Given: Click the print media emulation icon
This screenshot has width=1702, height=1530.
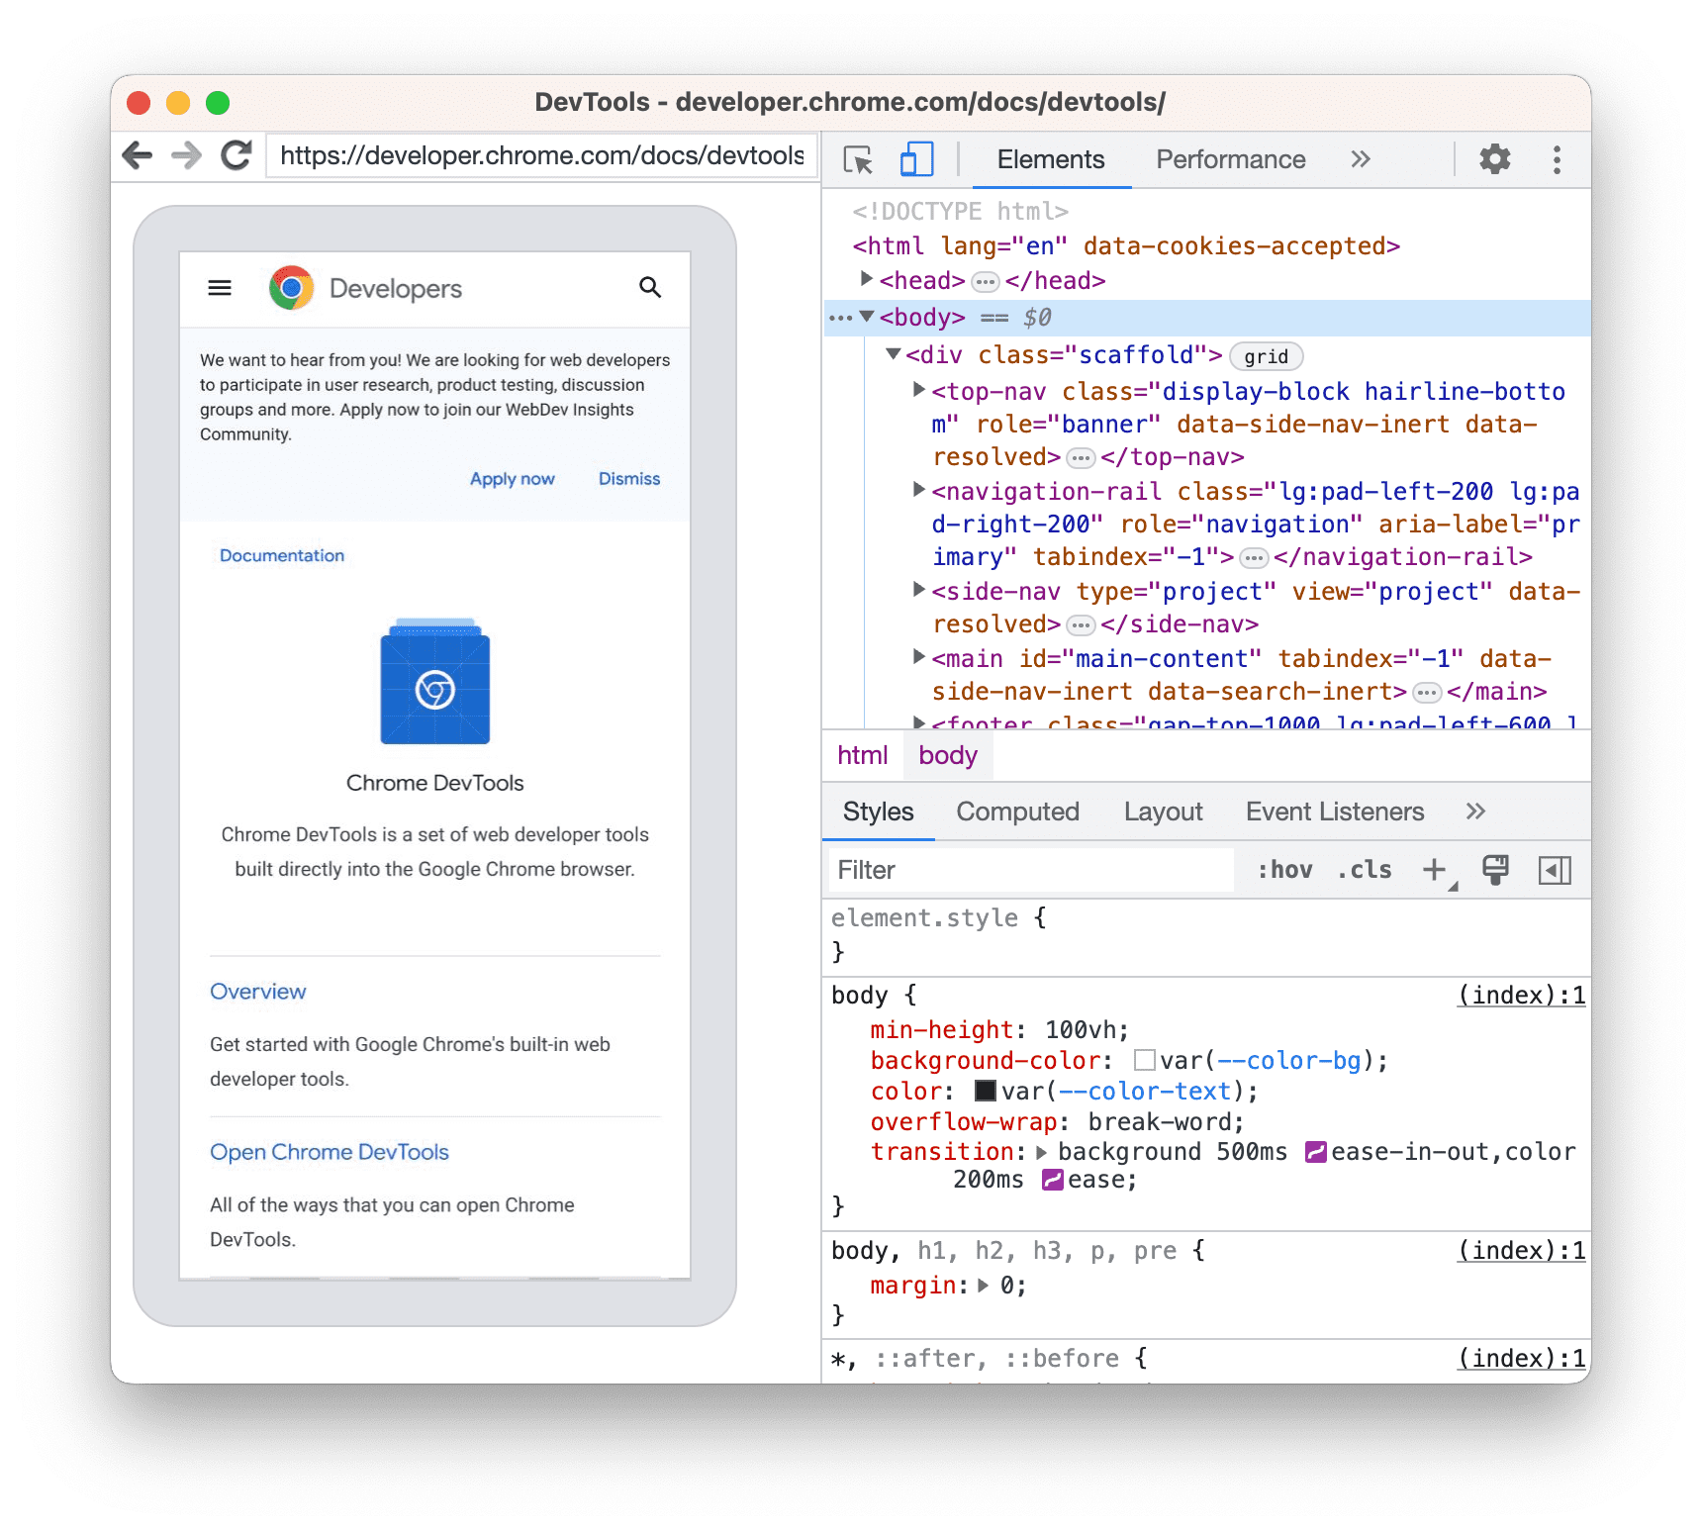Looking at the screenshot, I should pyautogui.click(x=1494, y=870).
